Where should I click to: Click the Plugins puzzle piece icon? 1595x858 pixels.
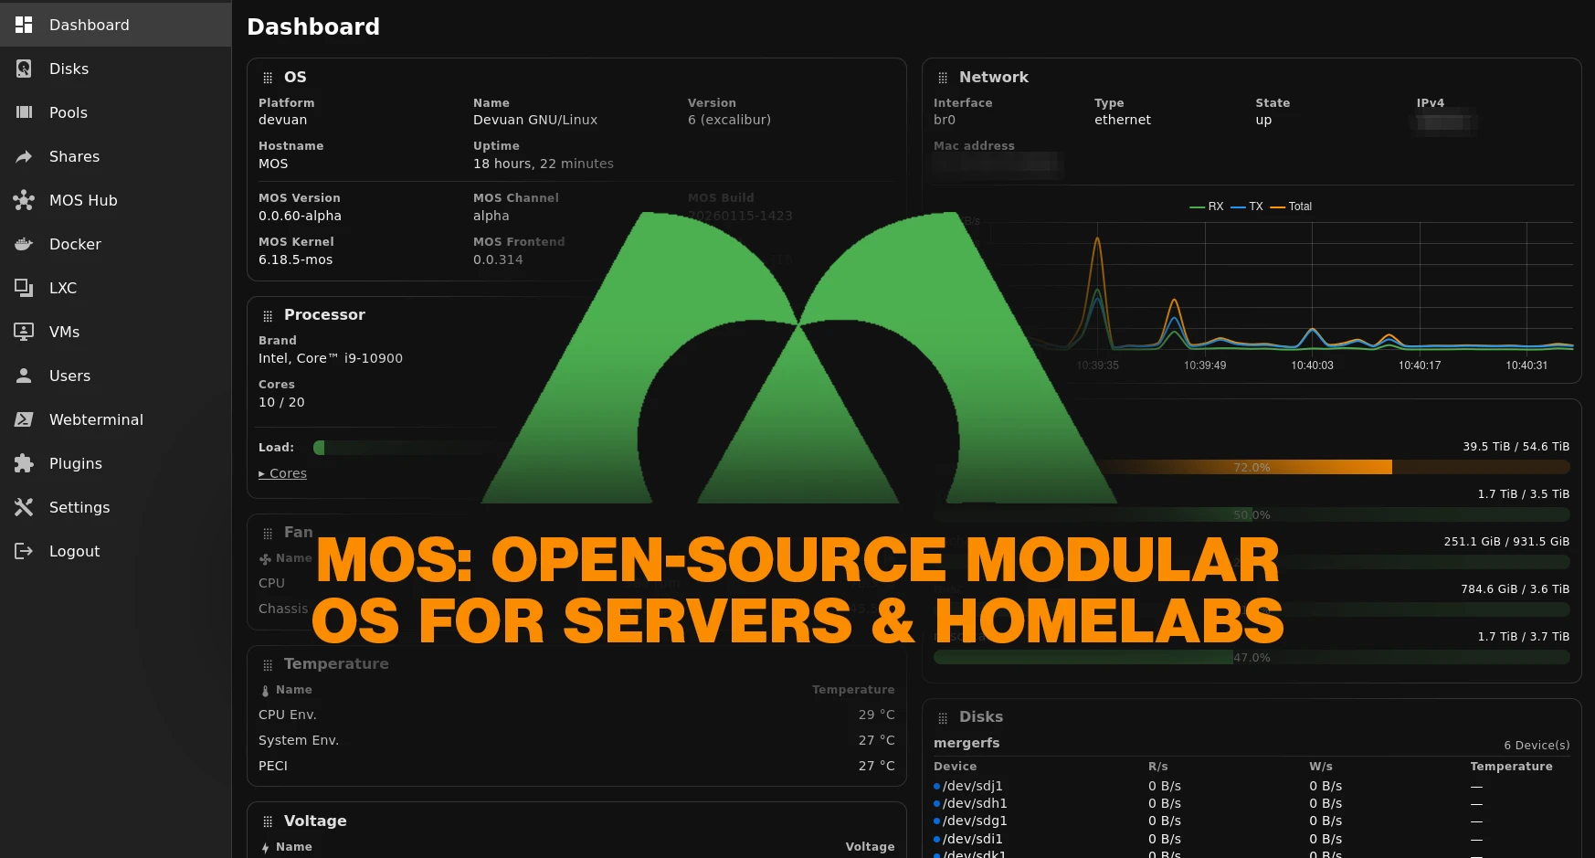pos(24,463)
